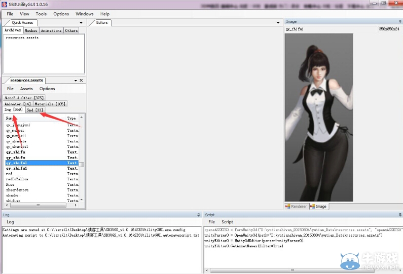This screenshot has width=403, height=274.
Task: Click the 'Settings are saved' log line
Action: coord(94,230)
